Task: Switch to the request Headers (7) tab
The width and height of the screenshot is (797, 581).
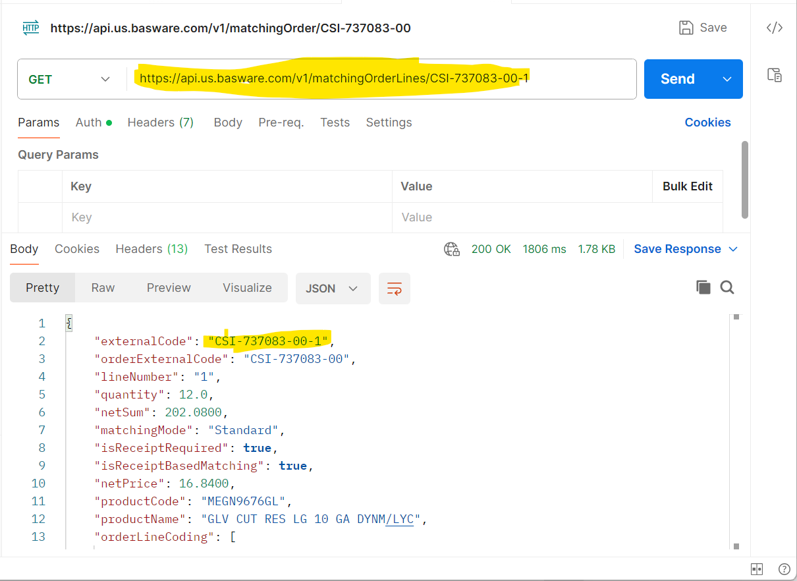Action: pos(160,123)
